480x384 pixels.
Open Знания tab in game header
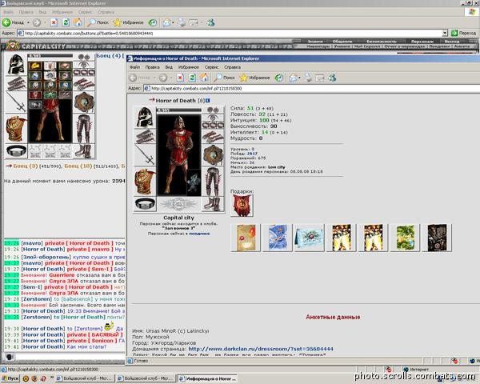coord(315,42)
